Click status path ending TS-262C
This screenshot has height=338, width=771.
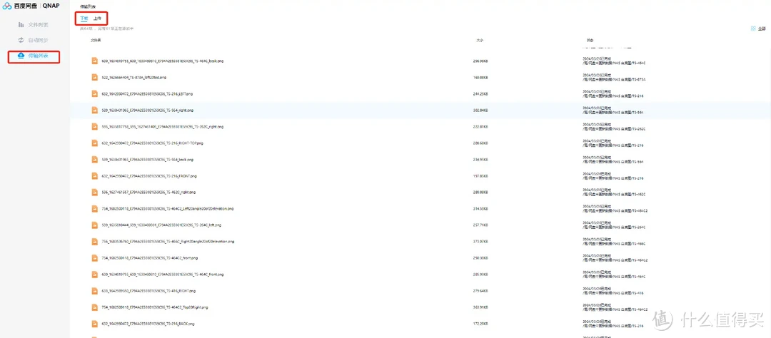(x=614, y=129)
